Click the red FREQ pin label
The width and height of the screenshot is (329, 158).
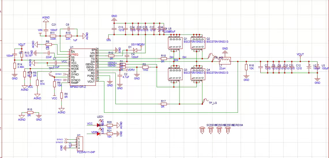coord(74,54)
